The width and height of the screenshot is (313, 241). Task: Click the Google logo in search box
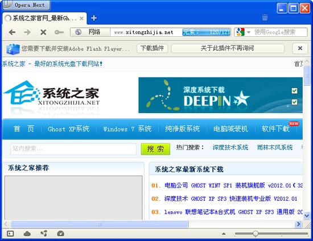pos(240,32)
